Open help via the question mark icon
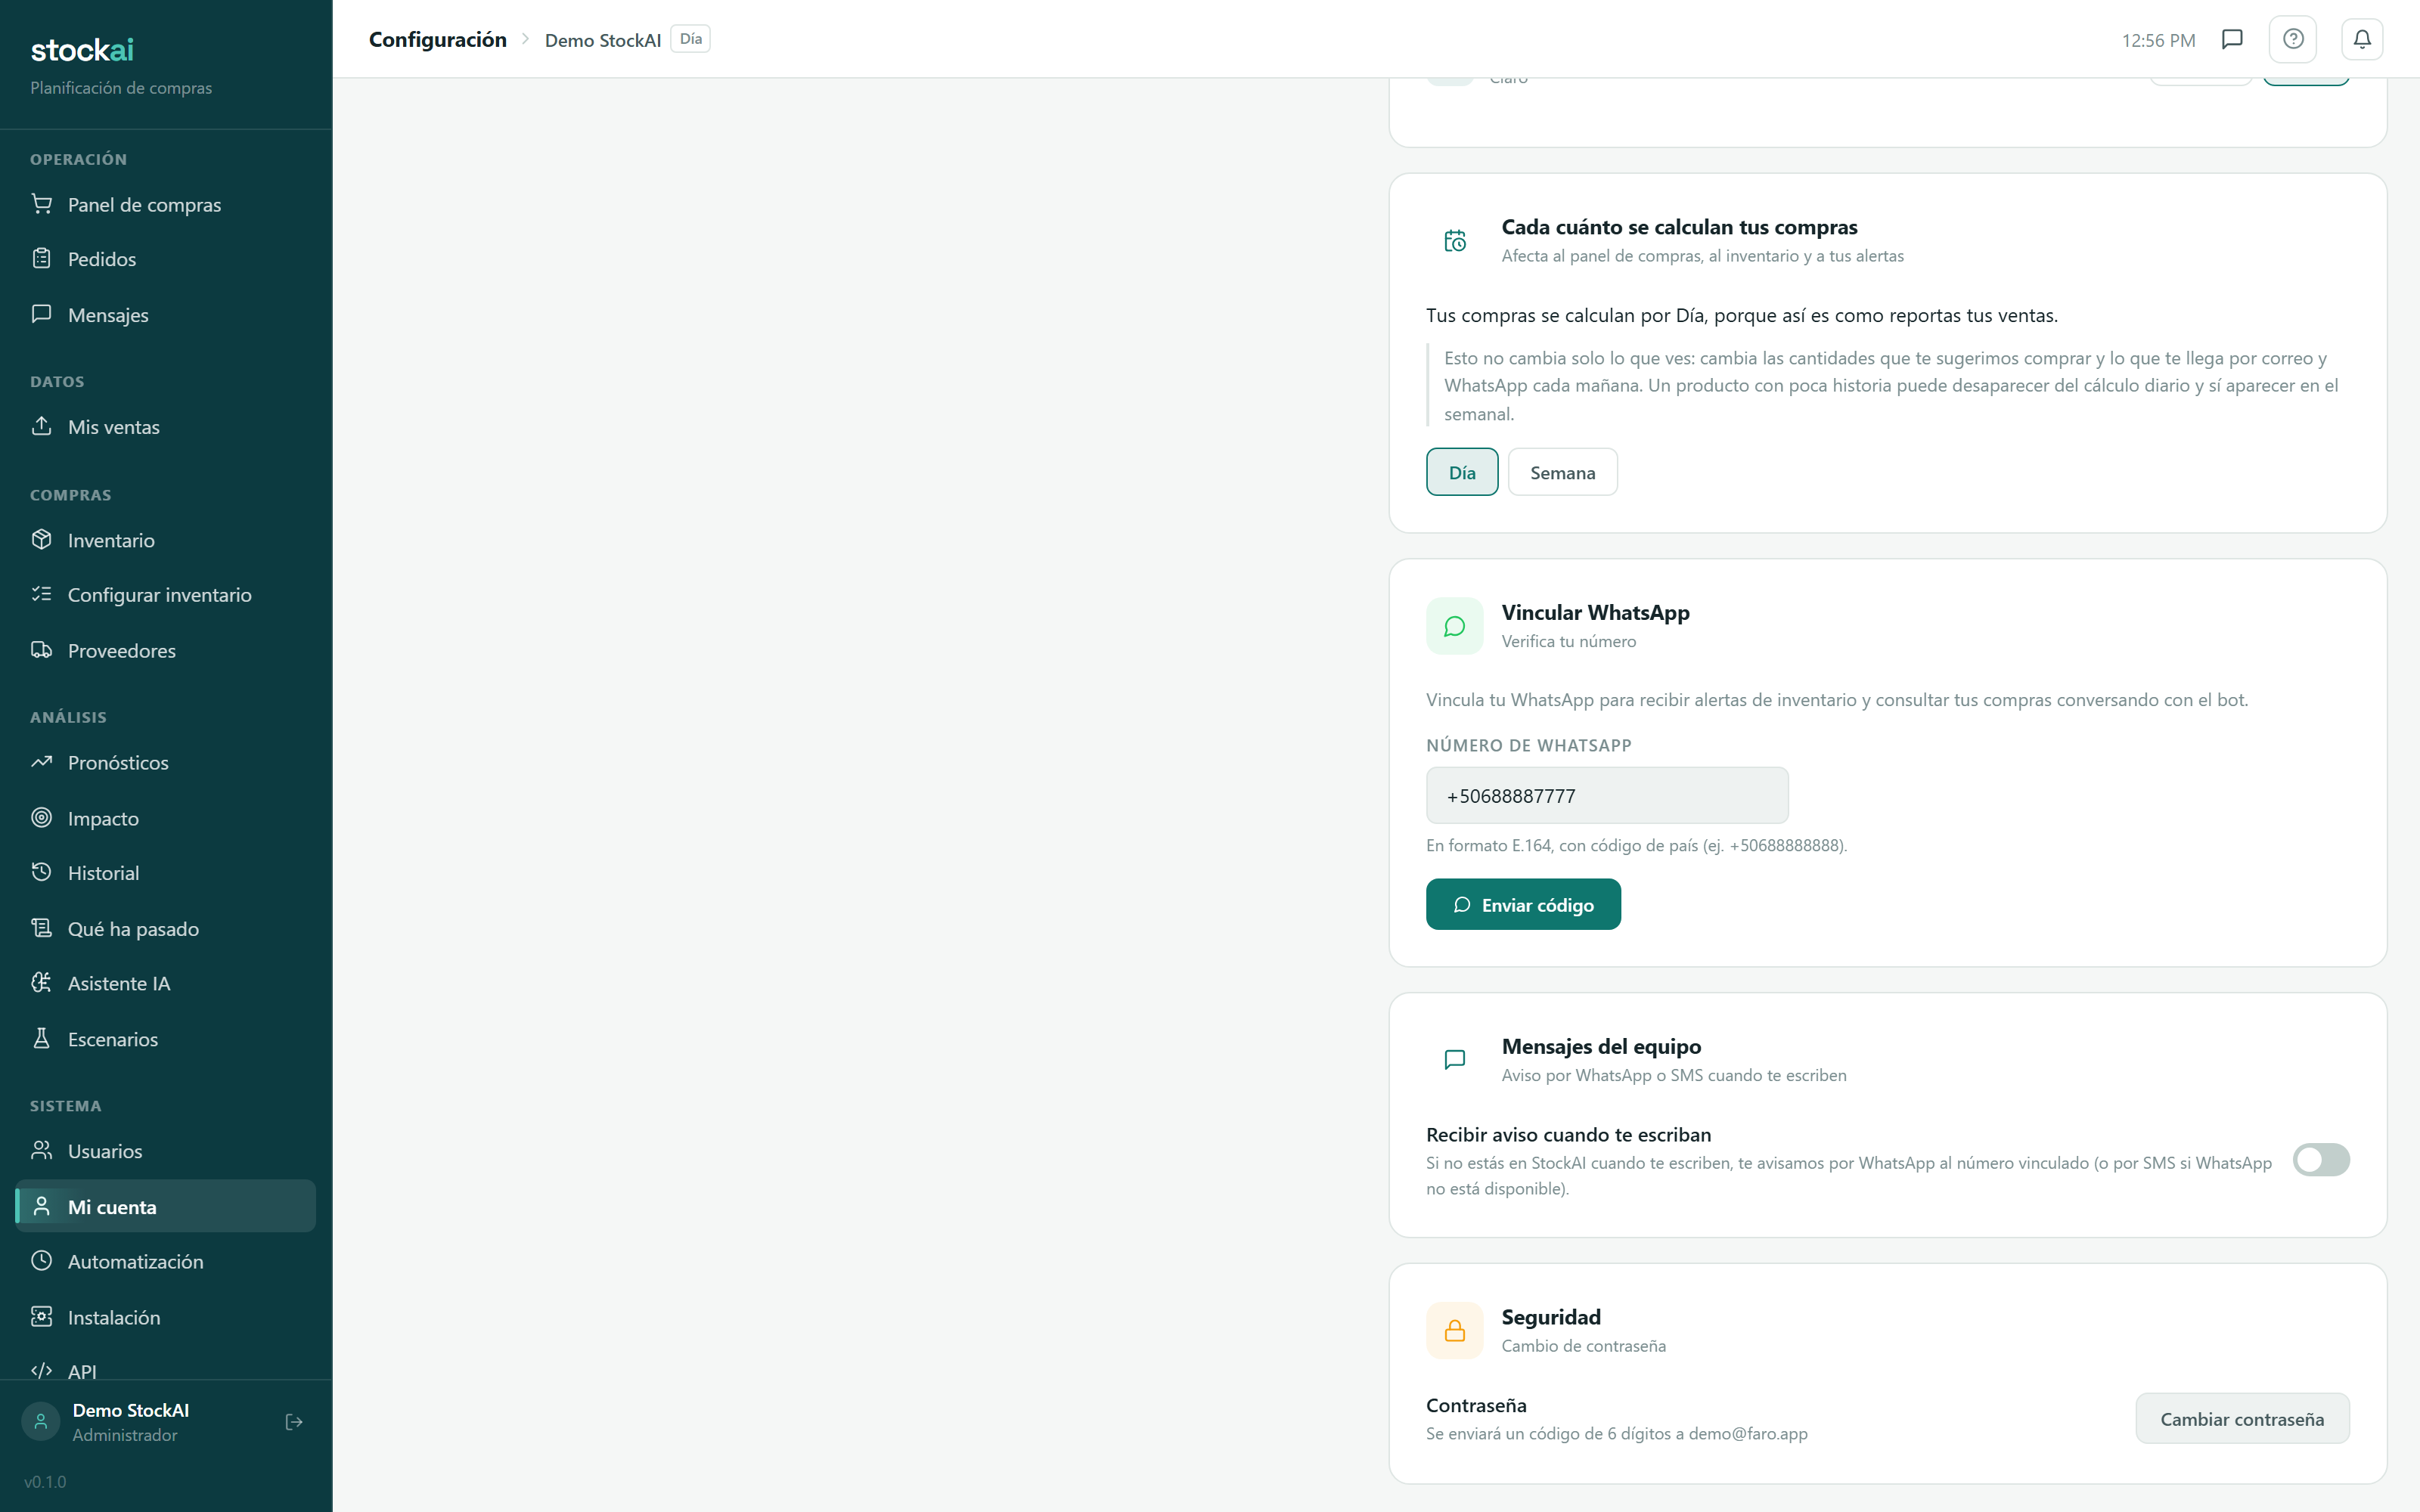 [x=2294, y=39]
